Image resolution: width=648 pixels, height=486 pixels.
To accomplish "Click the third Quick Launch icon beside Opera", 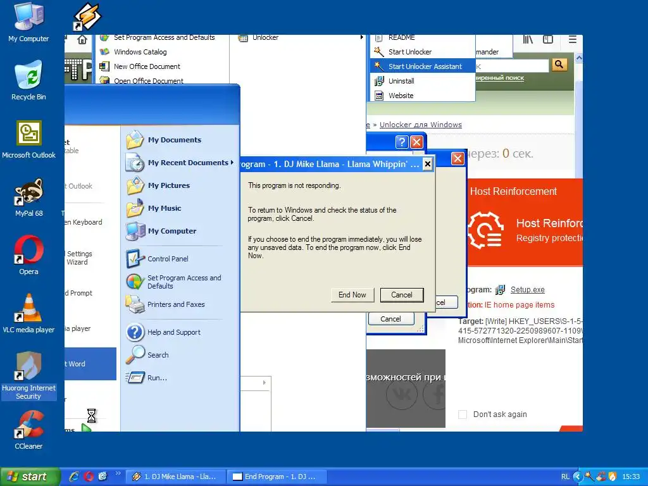I will pyautogui.click(x=103, y=477).
